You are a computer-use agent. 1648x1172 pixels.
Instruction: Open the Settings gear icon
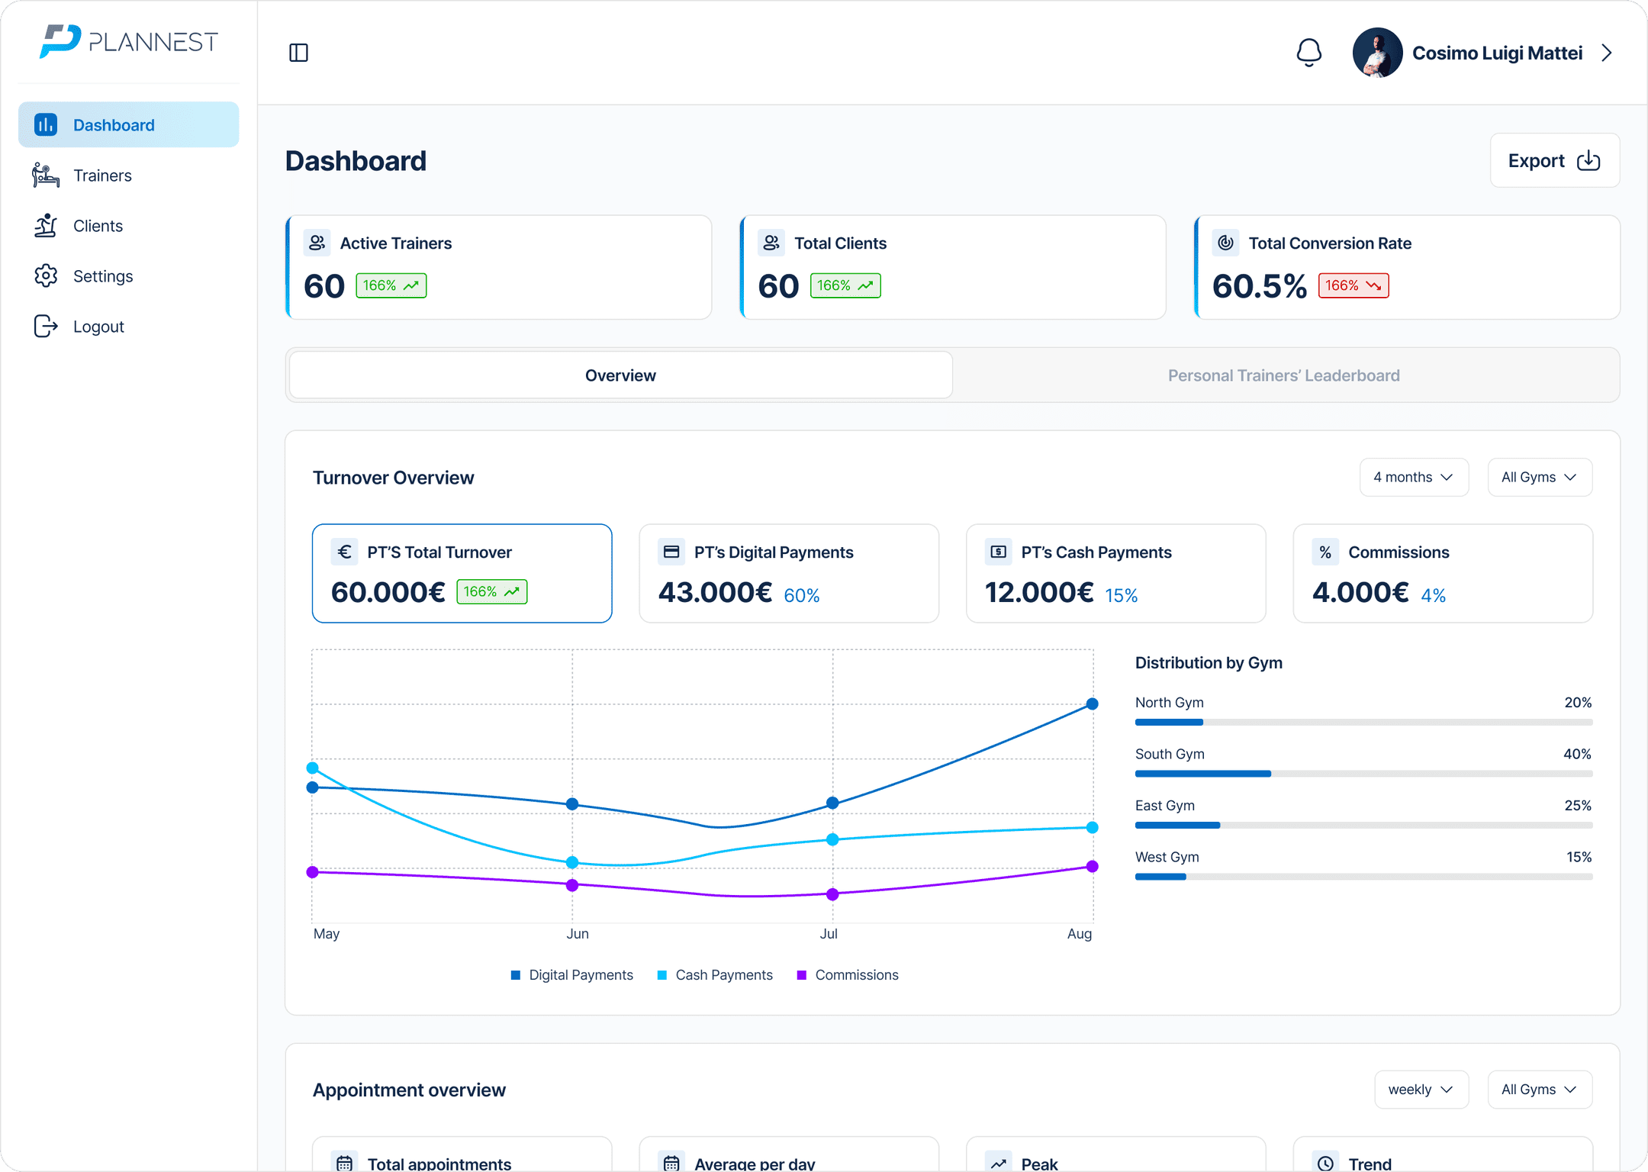click(46, 276)
